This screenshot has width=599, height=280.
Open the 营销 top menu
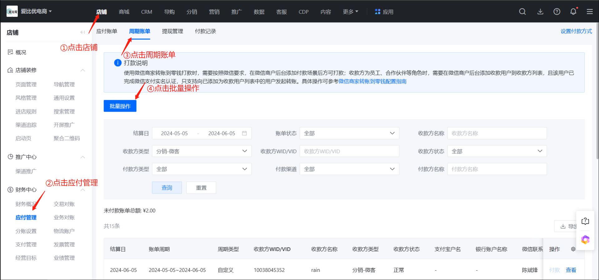click(214, 12)
